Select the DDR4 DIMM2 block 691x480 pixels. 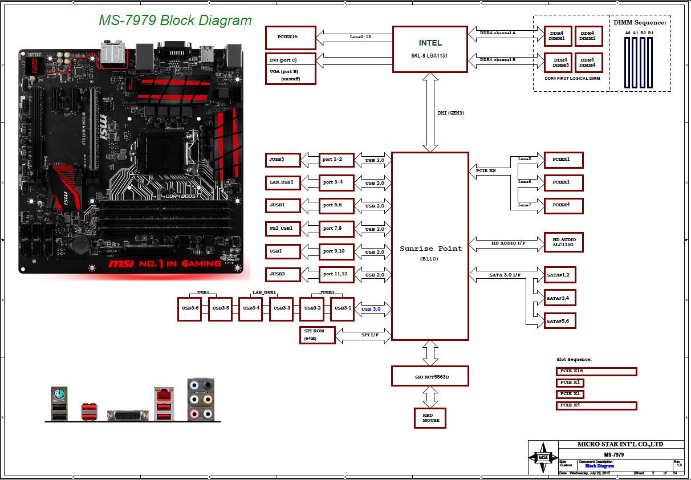click(x=588, y=36)
